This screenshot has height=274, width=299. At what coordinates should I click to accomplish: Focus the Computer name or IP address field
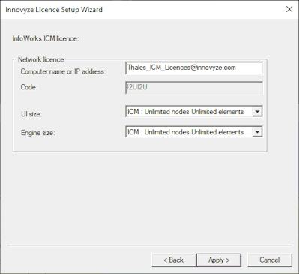[x=194, y=68]
